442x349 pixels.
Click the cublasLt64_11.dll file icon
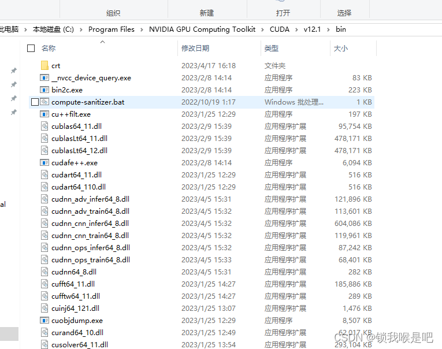pos(44,138)
